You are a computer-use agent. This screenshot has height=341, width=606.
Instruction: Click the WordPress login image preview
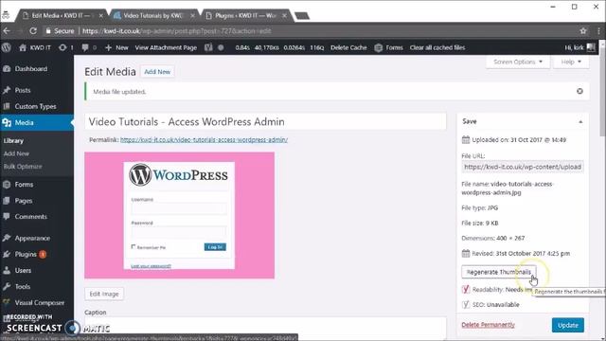[179, 215]
